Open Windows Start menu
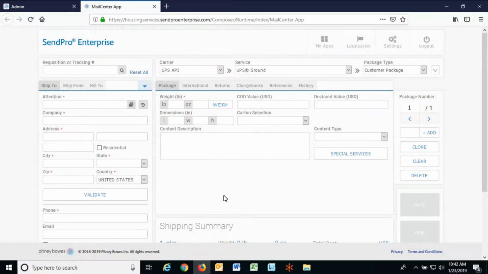Screen dimensions: 488x274 pos(9,268)
